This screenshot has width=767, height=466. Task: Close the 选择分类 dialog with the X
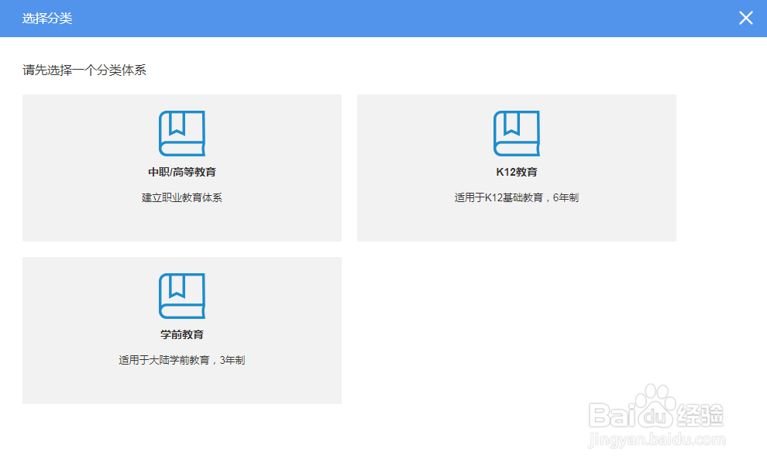(x=745, y=18)
